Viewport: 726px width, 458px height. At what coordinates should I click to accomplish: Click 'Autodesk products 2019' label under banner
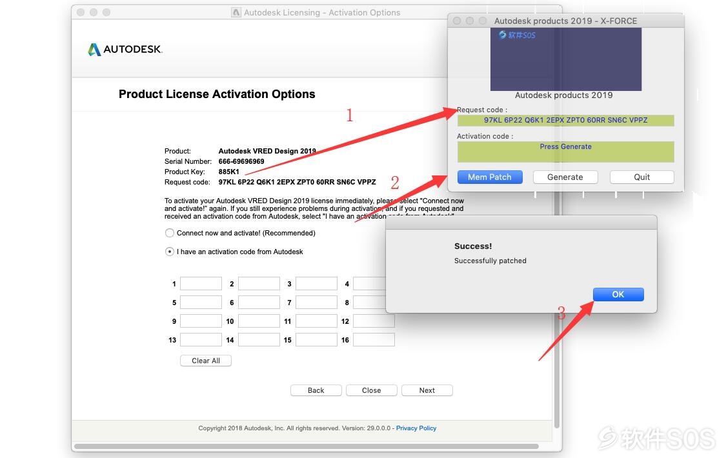[x=563, y=95]
